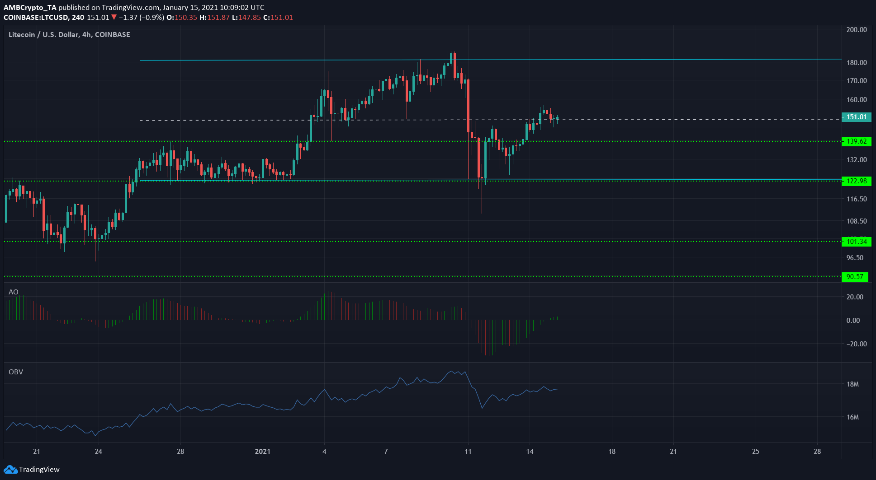Click the AO indicator label
This screenshot has width=876, height=480.
pos(14,292)
